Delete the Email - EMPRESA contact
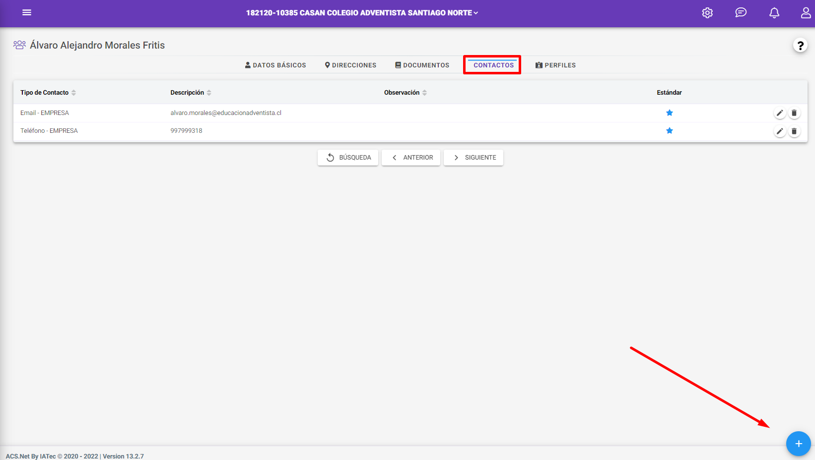 coord(794,113)
